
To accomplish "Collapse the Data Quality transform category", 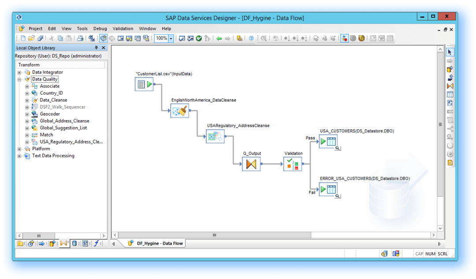I will pyautogui.click(x=20, y=79).
